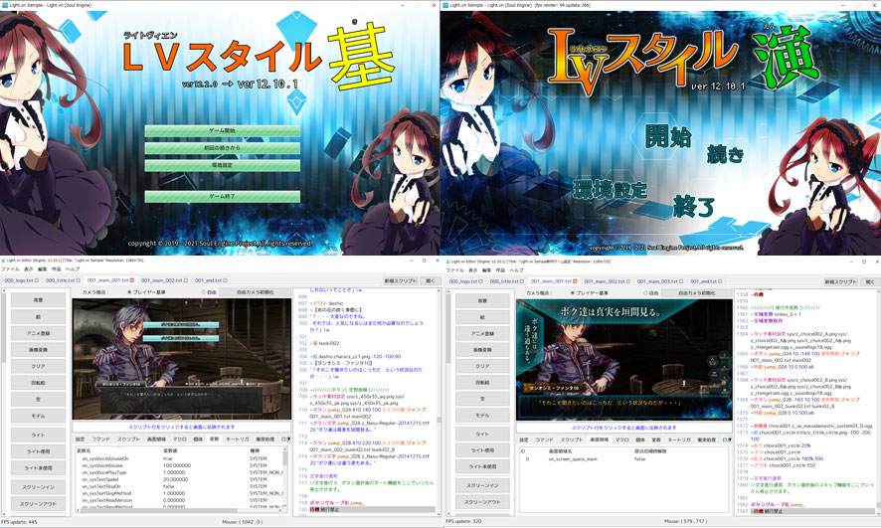The image size is (881, 528).
Task: Select vn_sysTextSpeed row in left variable list
Action: tap(109, 477)
